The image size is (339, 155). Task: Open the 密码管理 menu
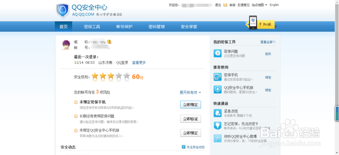click(157, 27)
